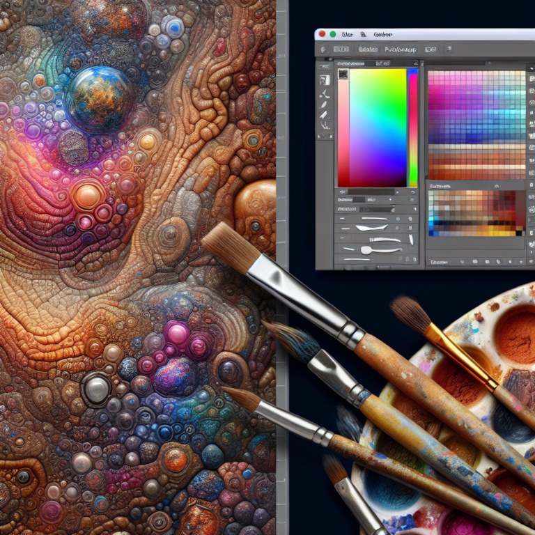
Task: Select the thin stroke preset in first brush row
Action: [374, 218]
